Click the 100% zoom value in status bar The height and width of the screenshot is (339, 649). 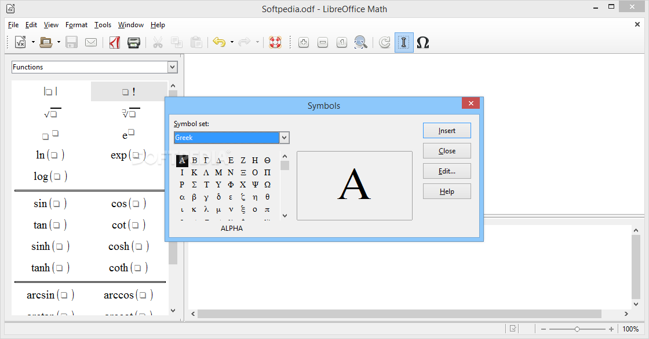point(630,329)
